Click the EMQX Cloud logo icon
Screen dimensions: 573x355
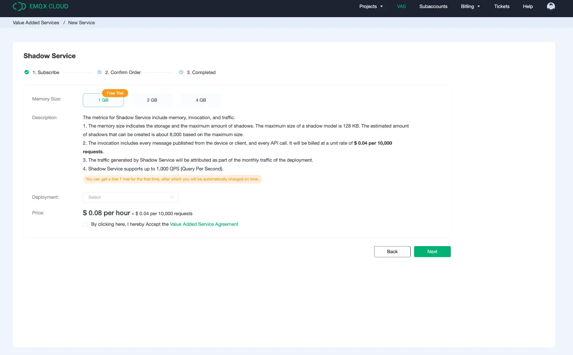(x=19, y=6)
